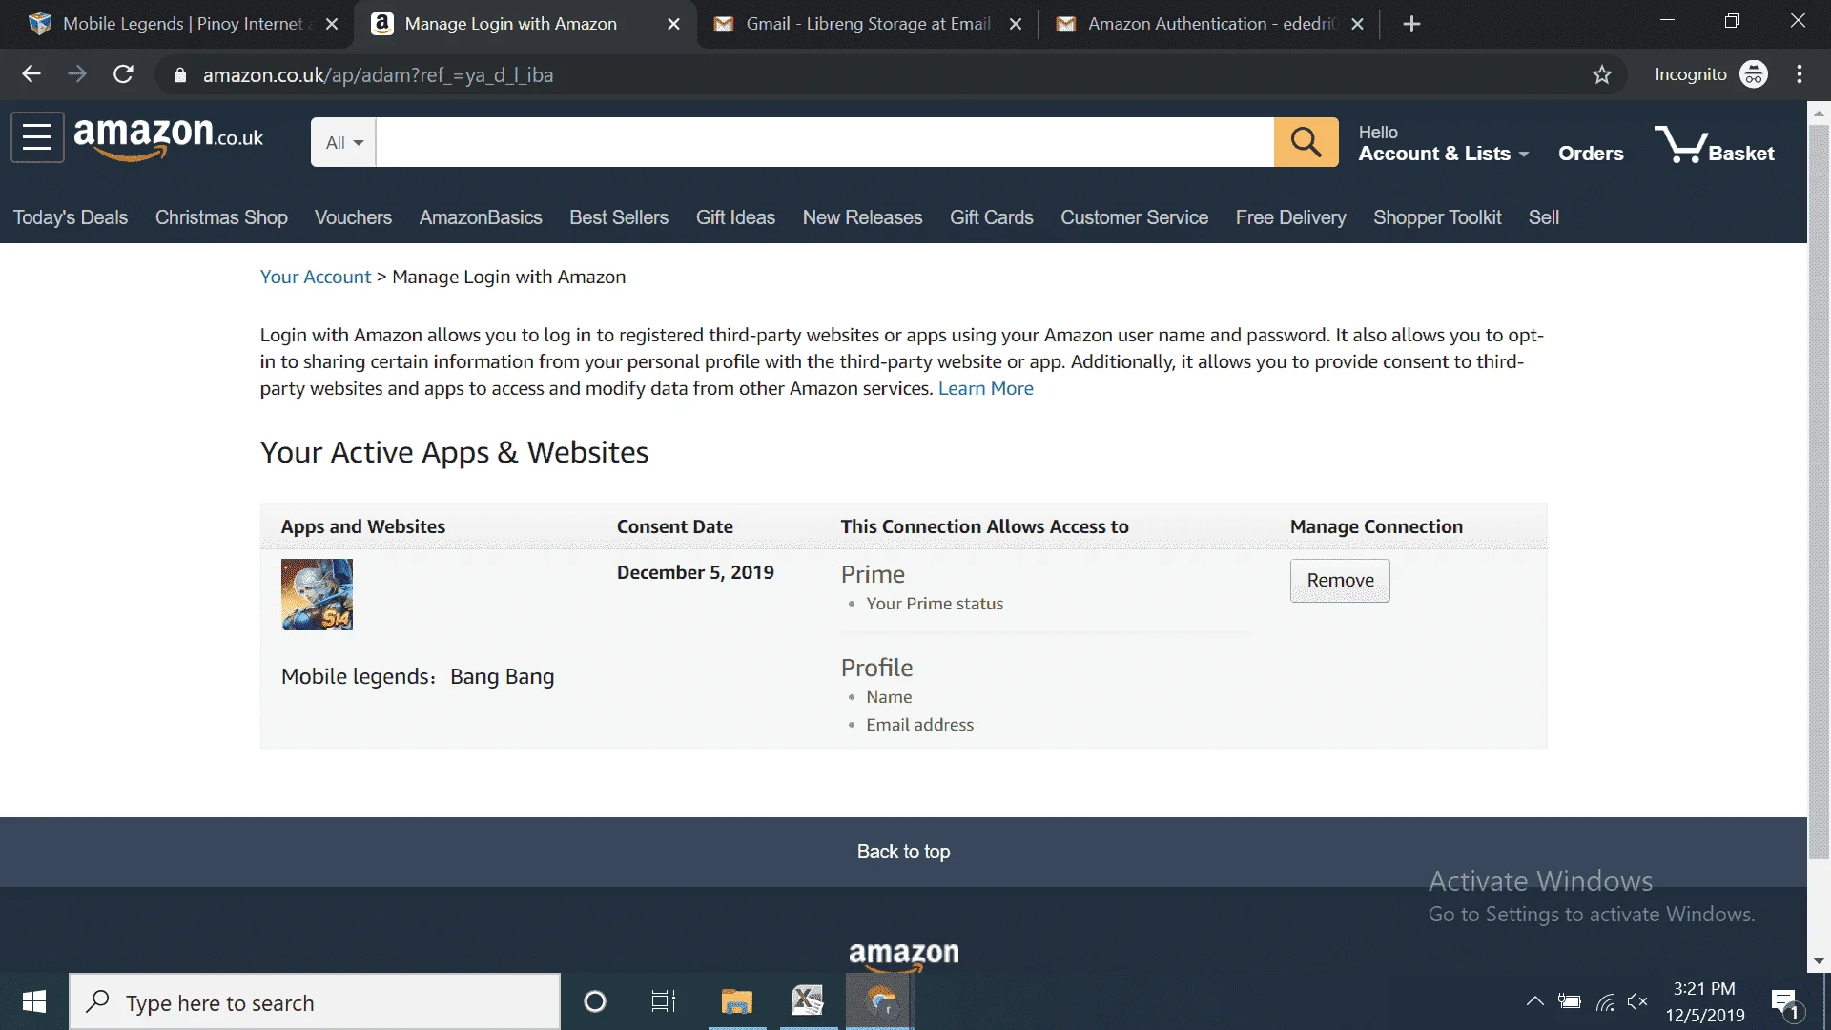Show hidden system tray icons
Screen dimensions: 1831x1030
tap(1534, 1001)
